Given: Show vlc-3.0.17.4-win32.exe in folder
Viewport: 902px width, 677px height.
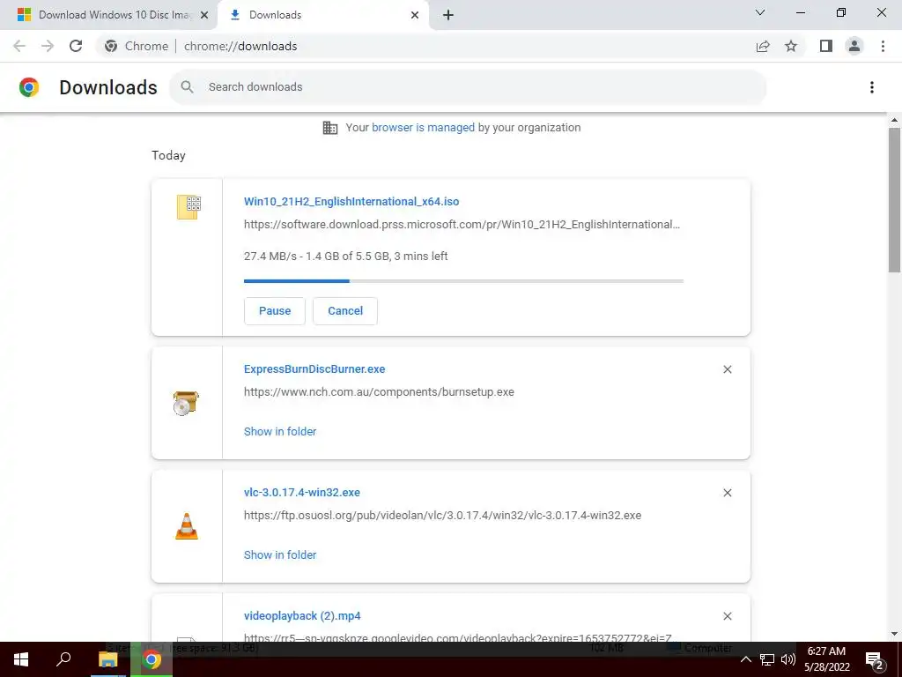Looking at the screenshot, I should (x=280, y=555).
